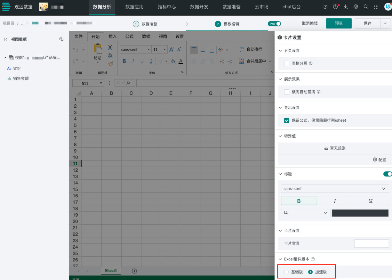Click the decrease indent icon
The height and width of the screenshot is (280, 392).
tap(222, 61)
